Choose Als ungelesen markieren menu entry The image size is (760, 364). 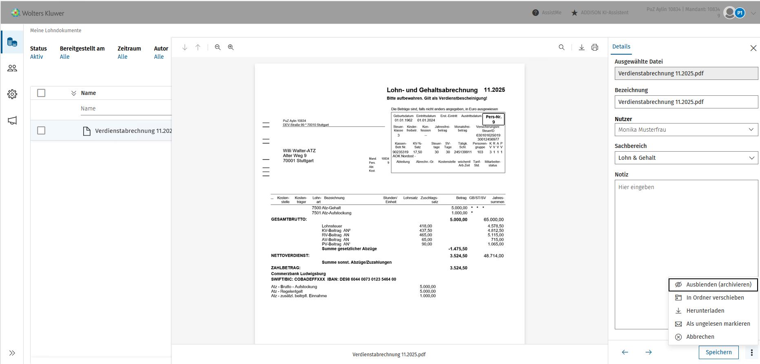coord(713,324)
